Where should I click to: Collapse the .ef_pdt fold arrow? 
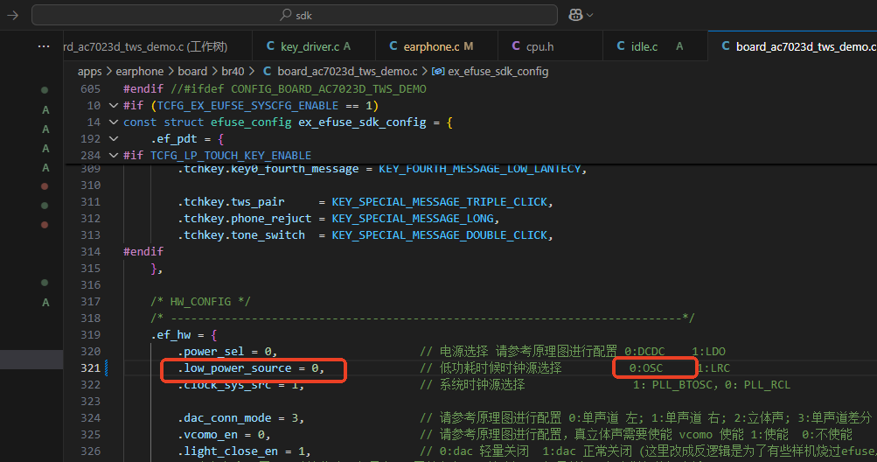pyautogui.click(x=114, y=139)
